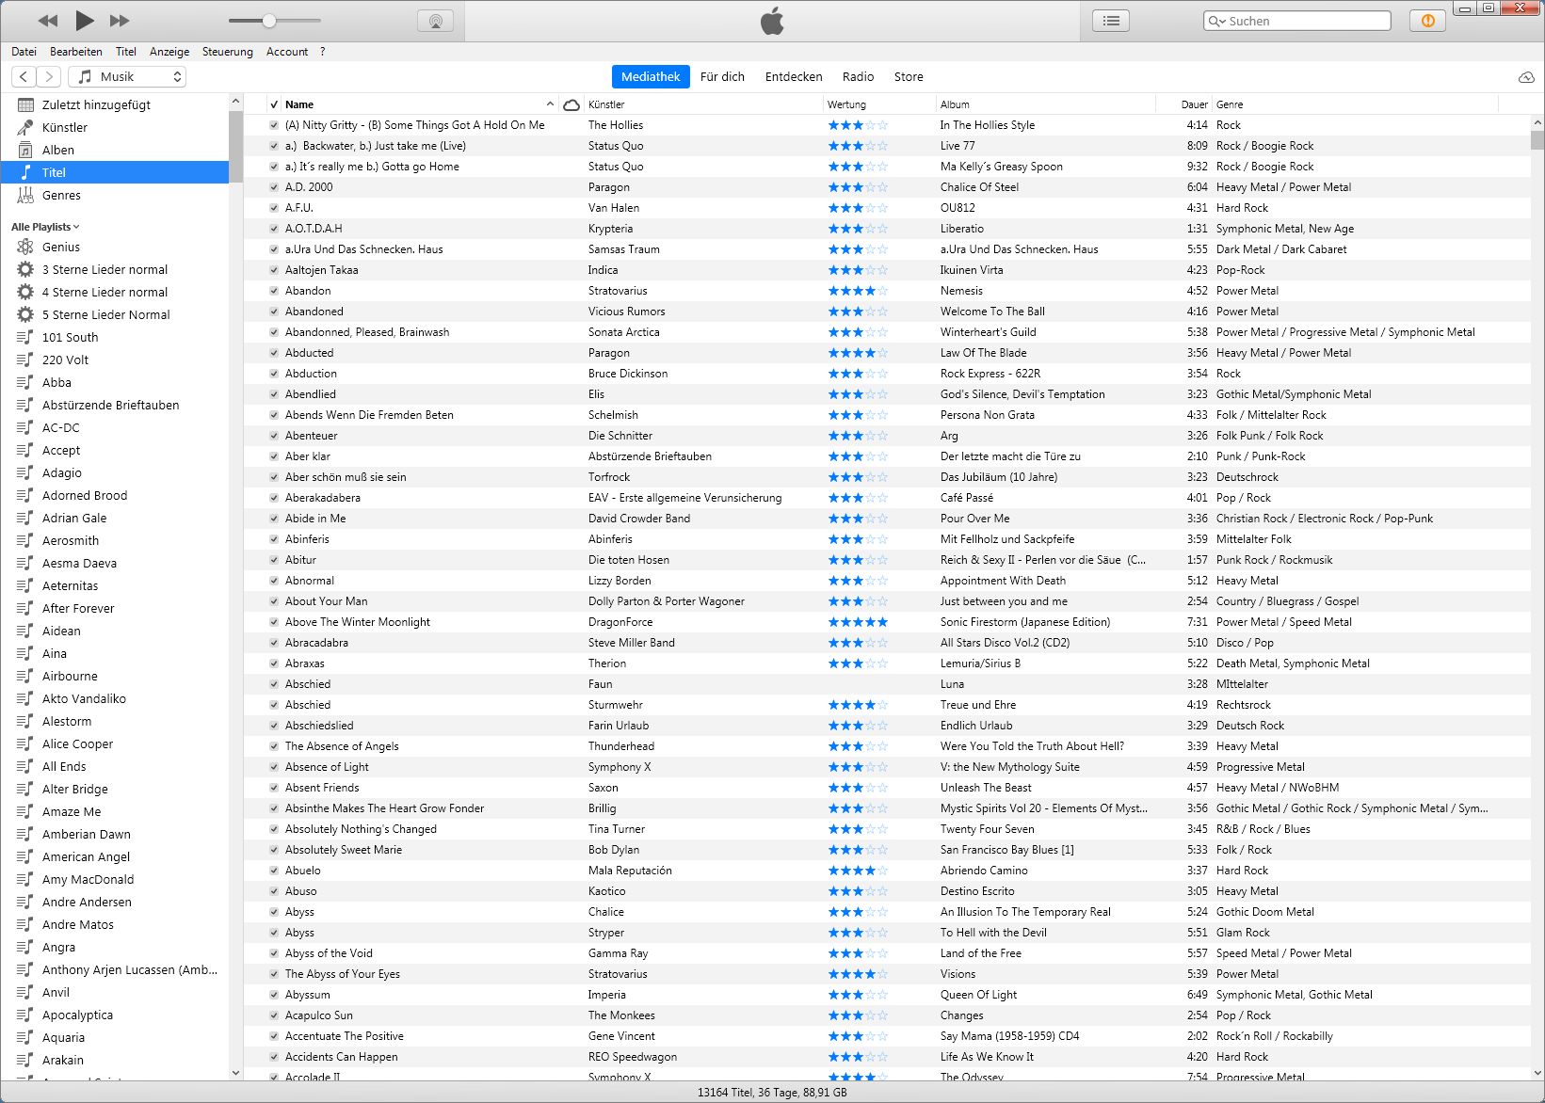Set star rating for the song Abschied by Faun
This screenshot has width=1545, height=1103.
coord(858,684)
